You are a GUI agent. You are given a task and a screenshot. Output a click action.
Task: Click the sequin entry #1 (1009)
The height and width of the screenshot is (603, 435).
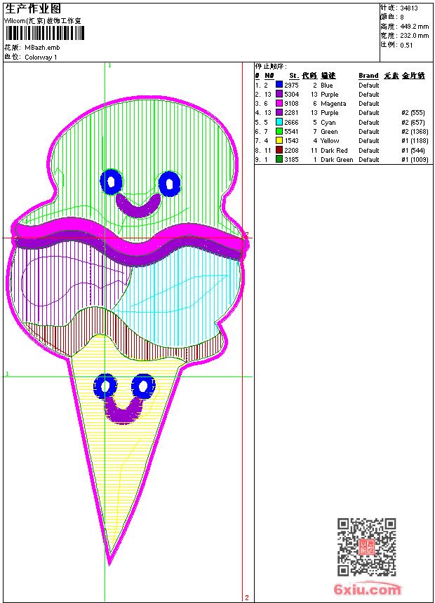point(413,160)
